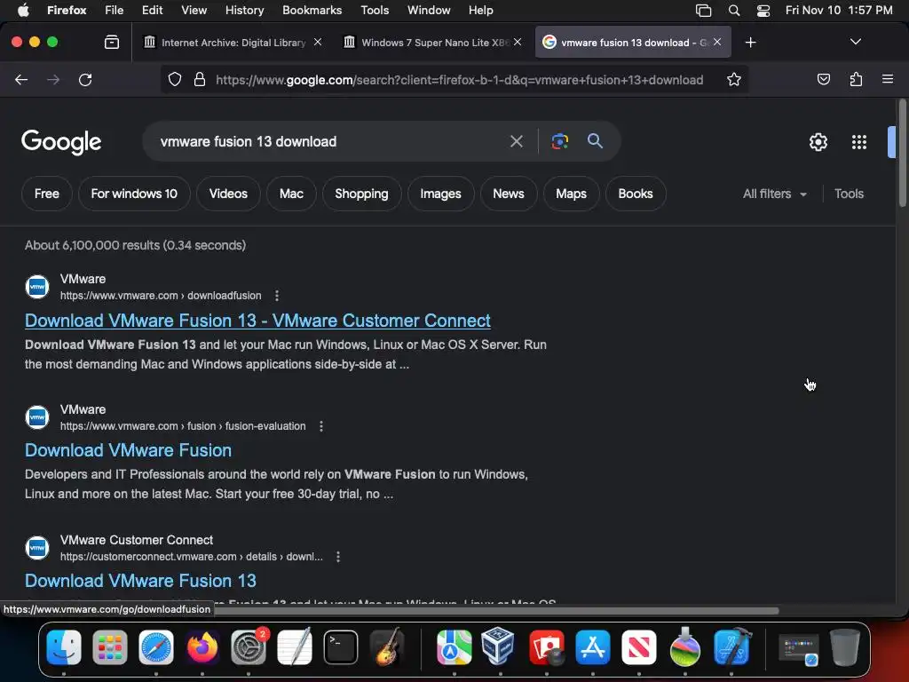Select the For windows 10 filter
Image resolution: width=909 pixels, height=682 pixels.
pyautogui.click(x=134, y=194)
